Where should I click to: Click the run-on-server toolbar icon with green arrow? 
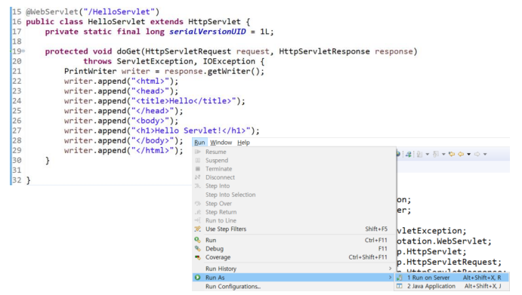pos(408,154)
